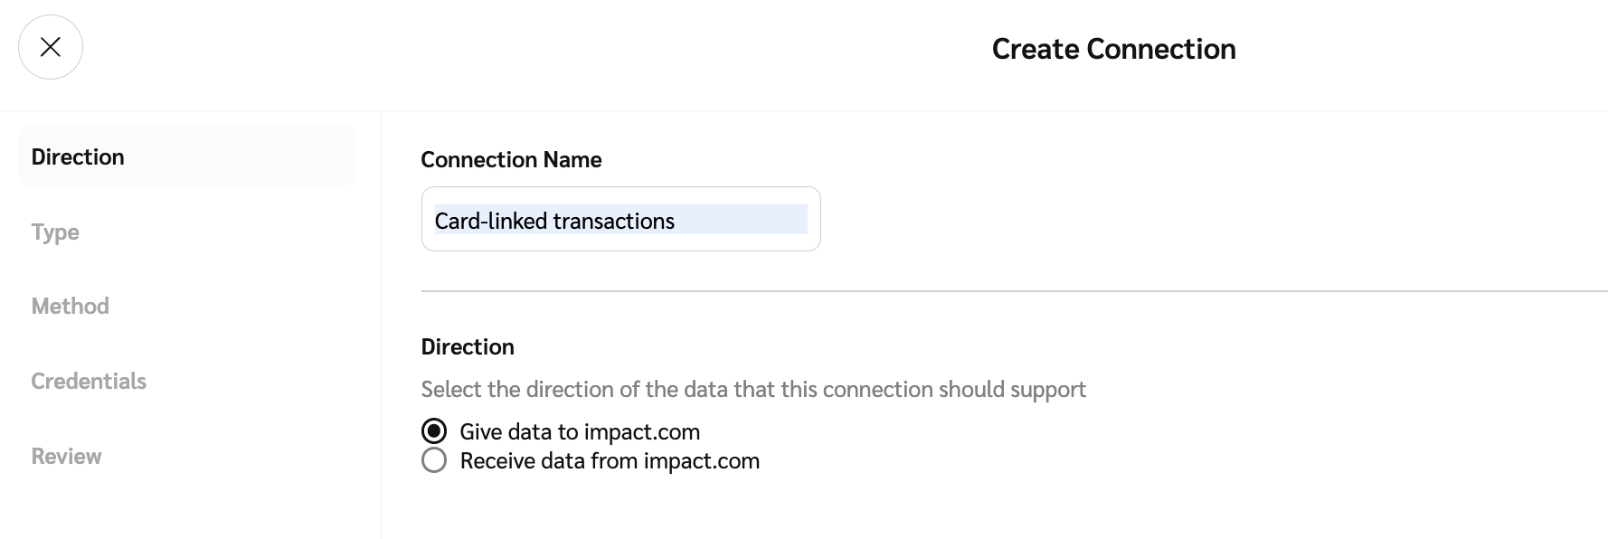Switch to the Method step

point(71,307)
